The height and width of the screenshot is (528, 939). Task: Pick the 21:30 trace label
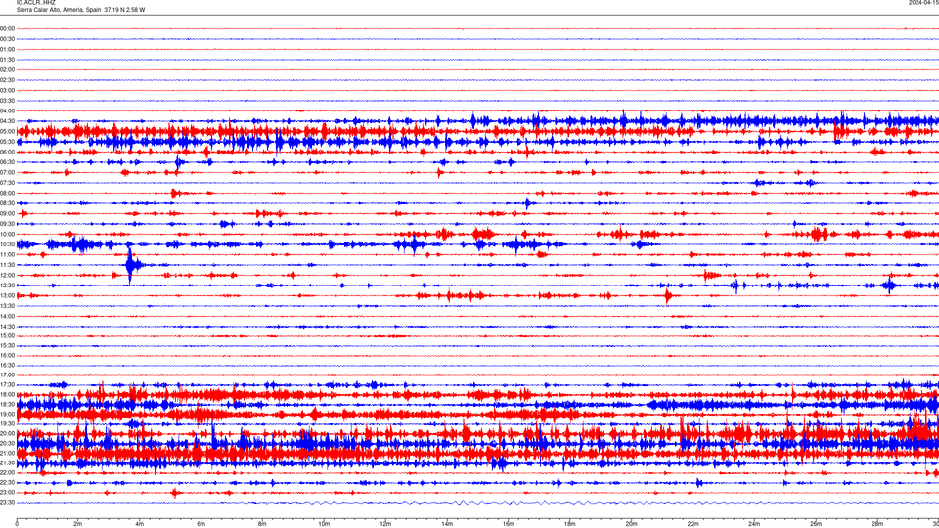7,462
